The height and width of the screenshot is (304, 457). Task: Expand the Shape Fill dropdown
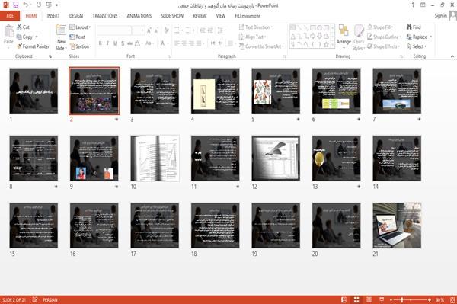click(x=380, y=27)
